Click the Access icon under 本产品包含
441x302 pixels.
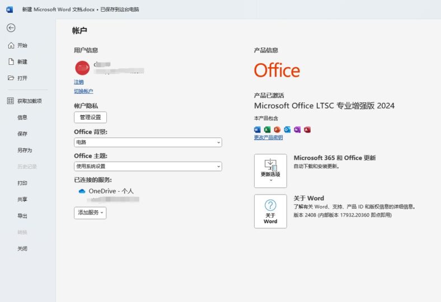coord(307,130)
